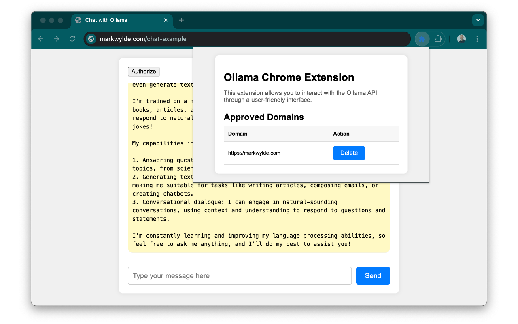
Task: Click the Conversational dialogue list item text
Action: (x=259, y=210)
